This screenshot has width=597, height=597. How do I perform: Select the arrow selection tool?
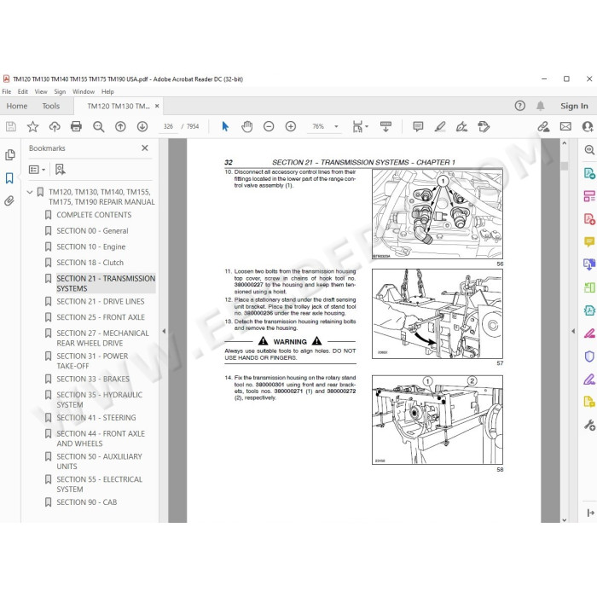[x=225, y=126]
